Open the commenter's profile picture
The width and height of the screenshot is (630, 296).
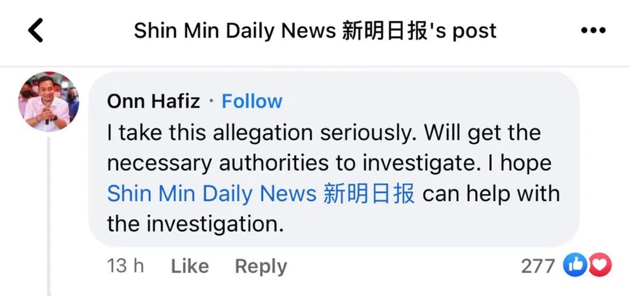48,102
